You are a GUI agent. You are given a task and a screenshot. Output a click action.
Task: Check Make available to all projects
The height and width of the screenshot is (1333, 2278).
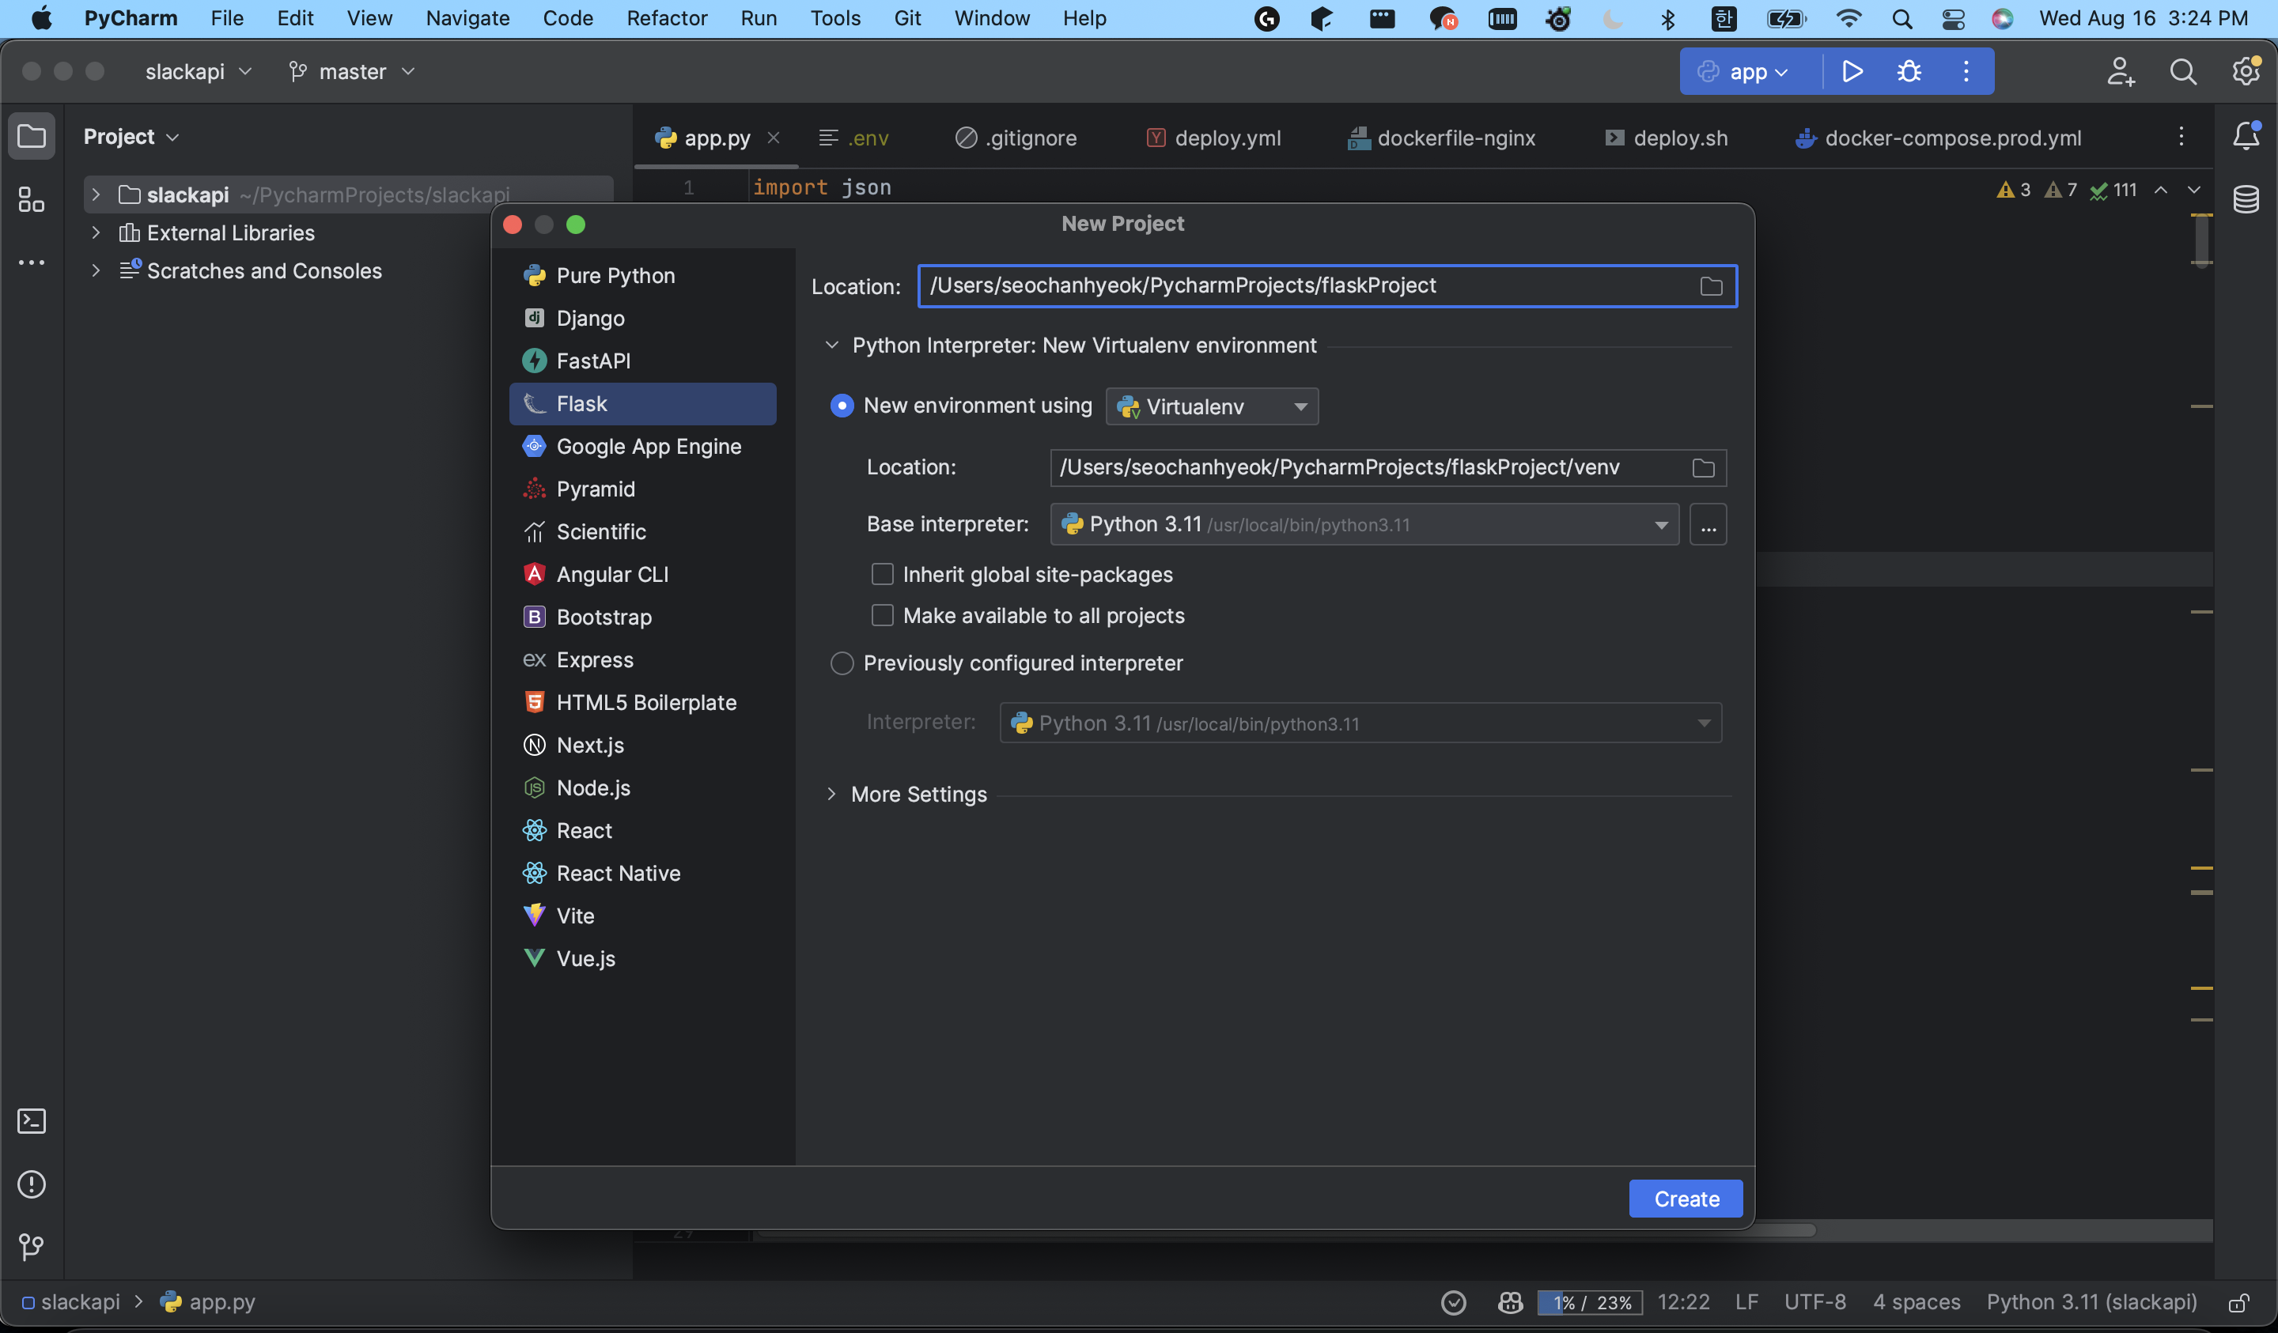click(882, 615)
